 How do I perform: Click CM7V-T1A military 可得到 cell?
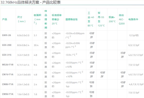pos(102,75)
